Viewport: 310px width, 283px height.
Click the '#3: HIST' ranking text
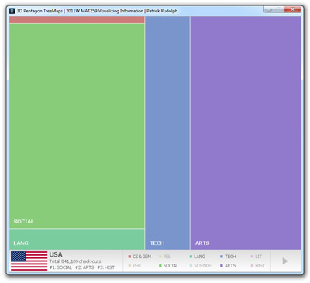click(106, 267)
